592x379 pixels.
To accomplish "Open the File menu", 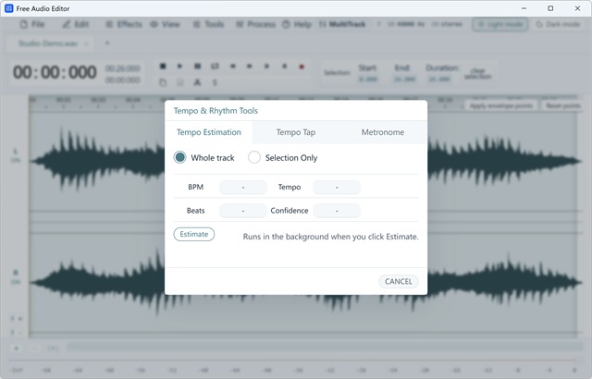I will 33,25.
